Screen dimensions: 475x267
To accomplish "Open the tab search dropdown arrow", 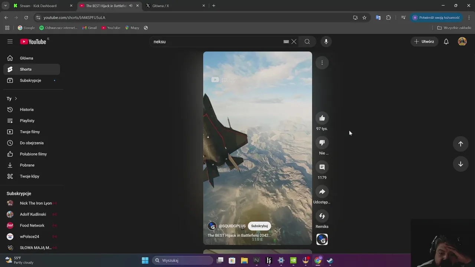I will coord(5,6).
